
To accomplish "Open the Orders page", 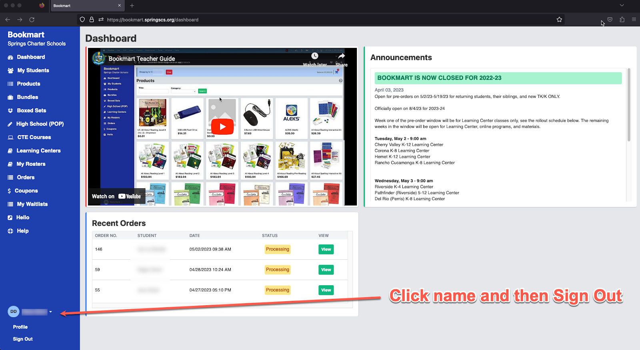I will pyautogui.click(x=26, y=177).
